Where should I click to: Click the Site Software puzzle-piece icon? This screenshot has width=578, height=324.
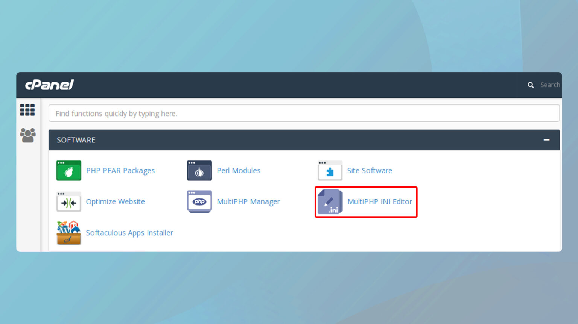[329, 170]
